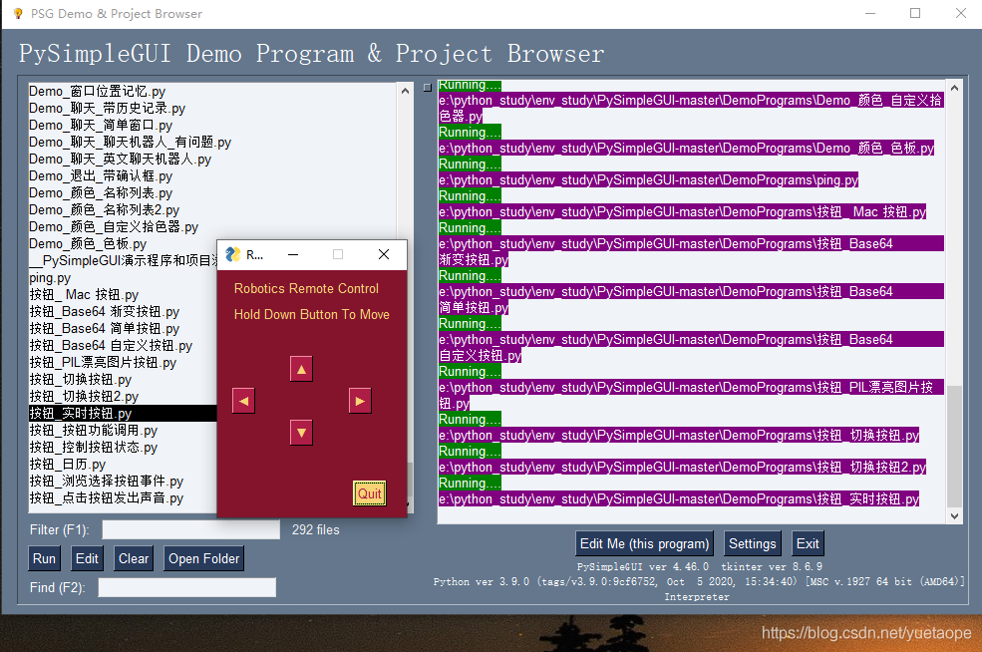Quit the Robotics Remote Control window
This screenshot has width=982, height=652.
point(370,493)
